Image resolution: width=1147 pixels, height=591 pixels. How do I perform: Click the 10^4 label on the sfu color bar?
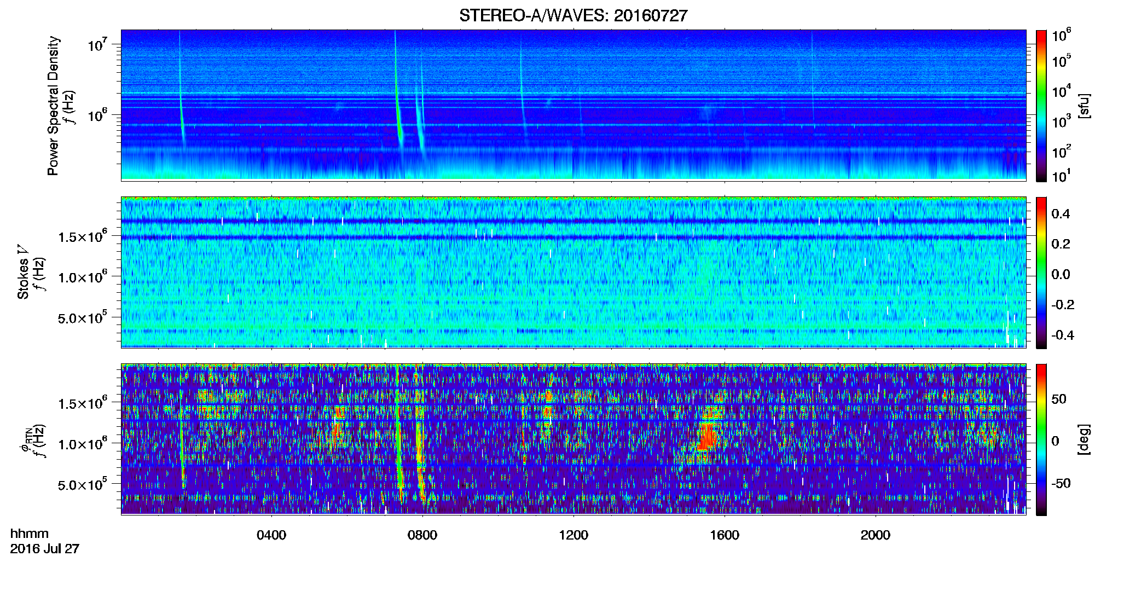[x=1062, y=91]
